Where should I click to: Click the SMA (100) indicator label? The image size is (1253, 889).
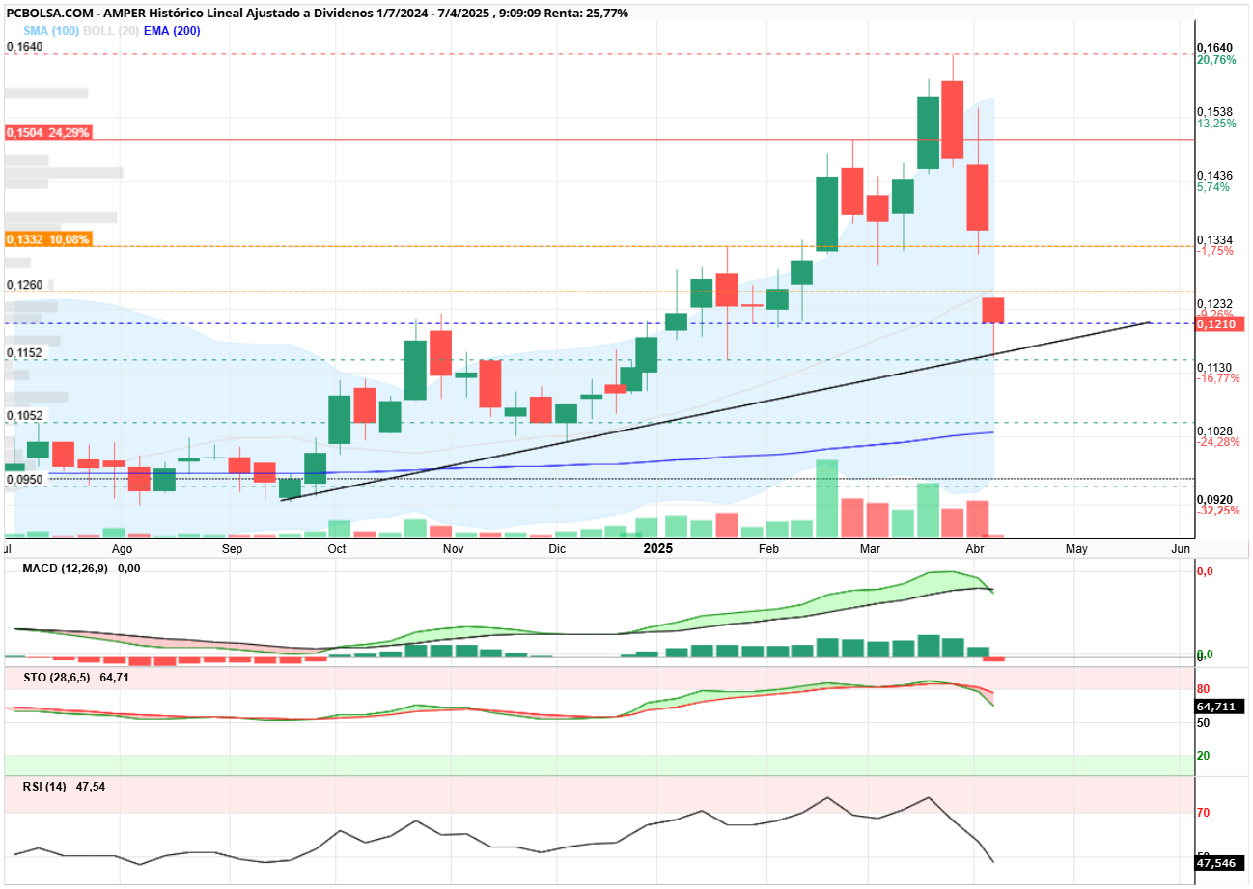pos(52,31)
